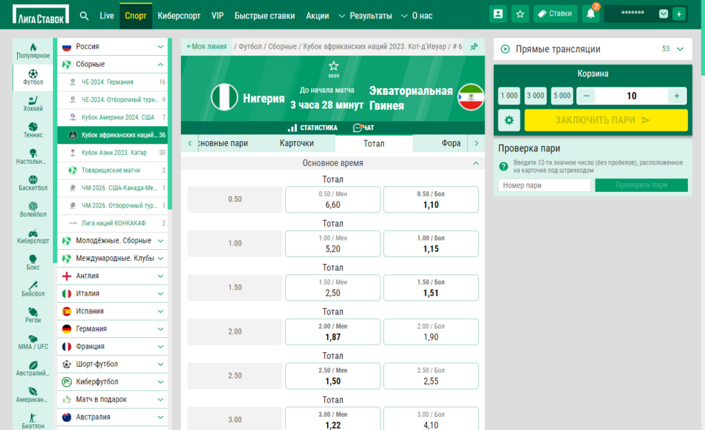This screenshot has height=430, width=705.
Task: Go back to Моя линия
Action: [x=207, y=47]
